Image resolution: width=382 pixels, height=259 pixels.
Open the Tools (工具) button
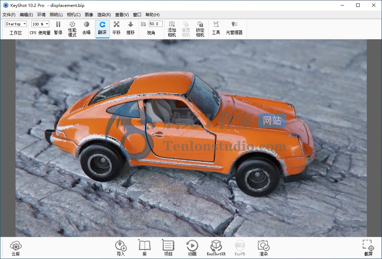216,28
